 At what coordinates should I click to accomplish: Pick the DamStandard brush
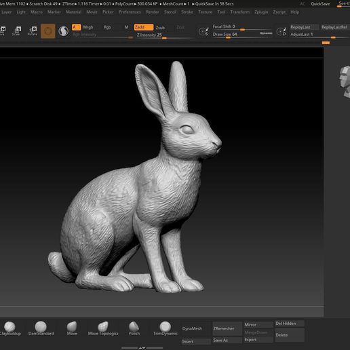[x=41, y=328]
